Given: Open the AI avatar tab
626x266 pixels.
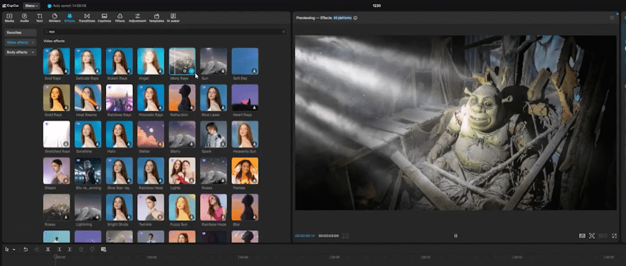Looking at the screenshot, I should (x=173, y=18).
